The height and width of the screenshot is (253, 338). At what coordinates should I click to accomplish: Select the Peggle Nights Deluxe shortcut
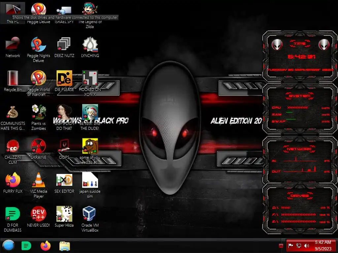38,49
